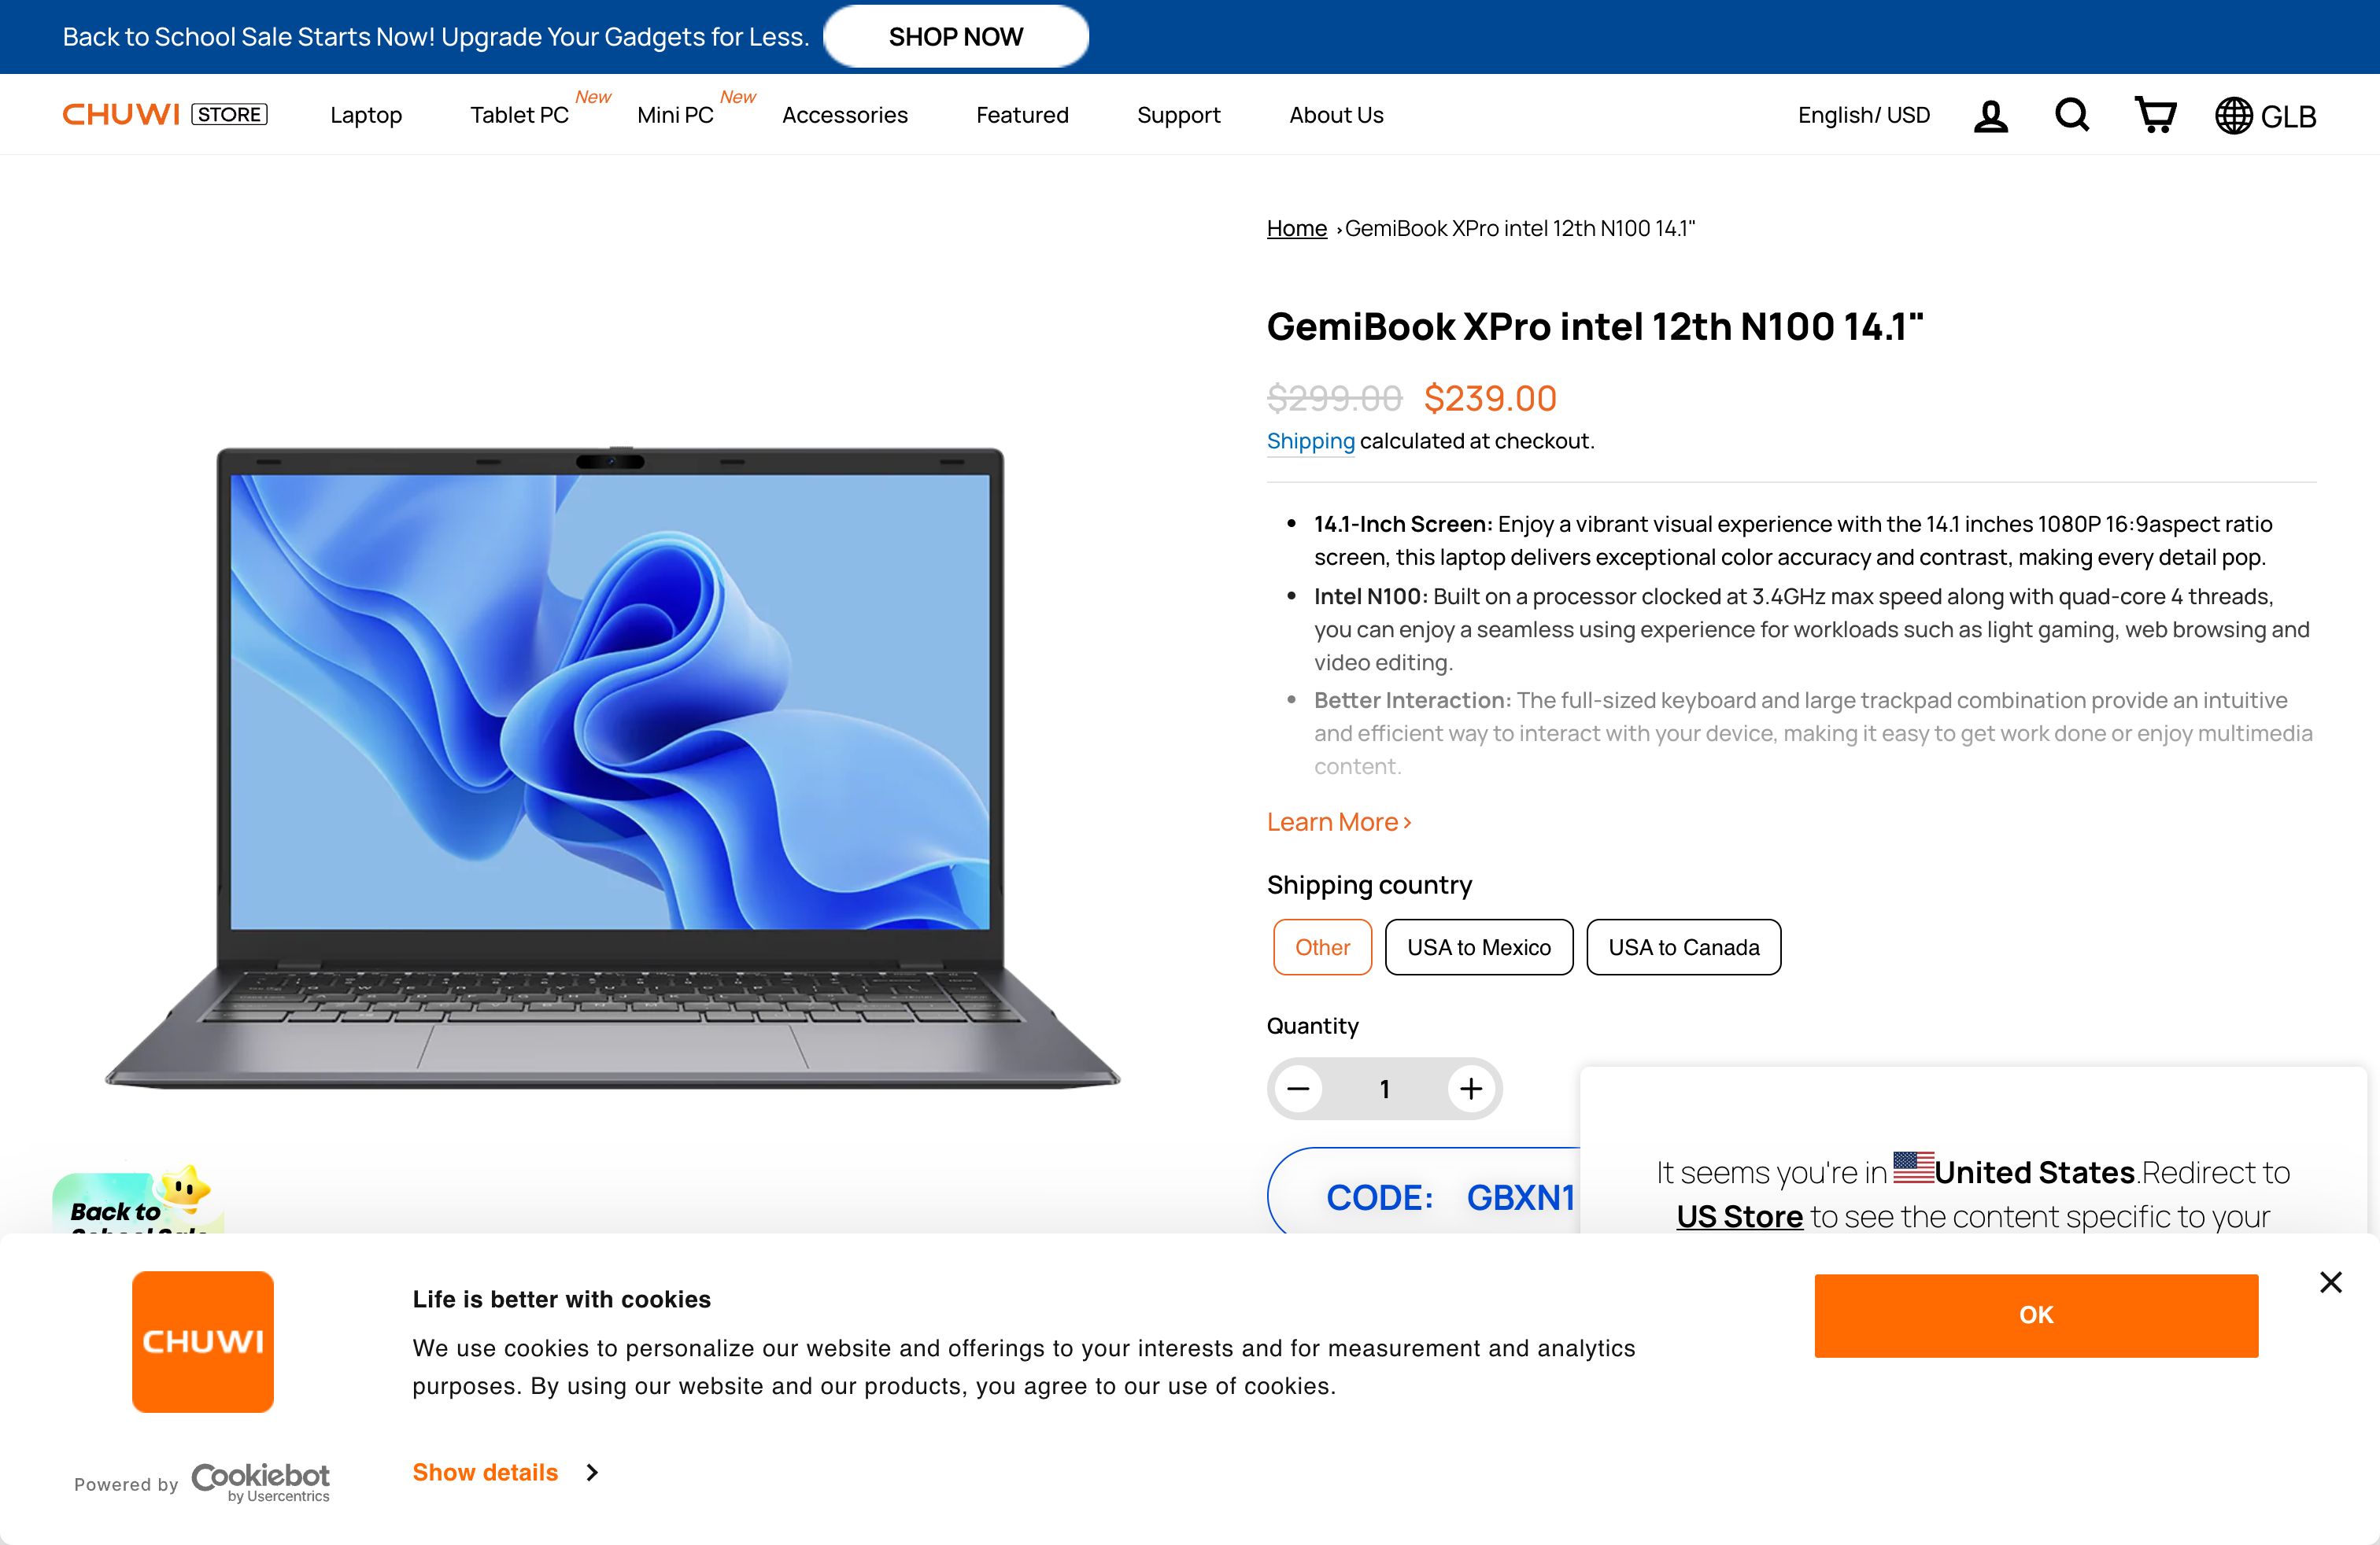Click the laptop product image

tap(612, 768)
